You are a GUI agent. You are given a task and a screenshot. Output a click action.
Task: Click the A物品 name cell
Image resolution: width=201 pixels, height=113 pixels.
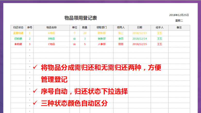(x=52, y=33)
